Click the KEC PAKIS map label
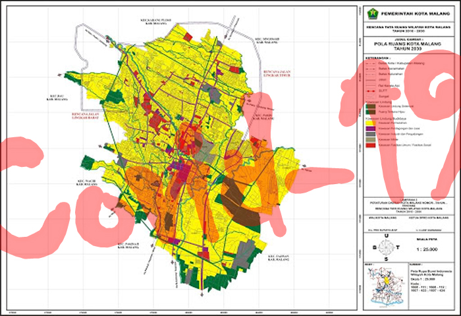The width and height of the screenshot is (461, 316). point(264,117)
